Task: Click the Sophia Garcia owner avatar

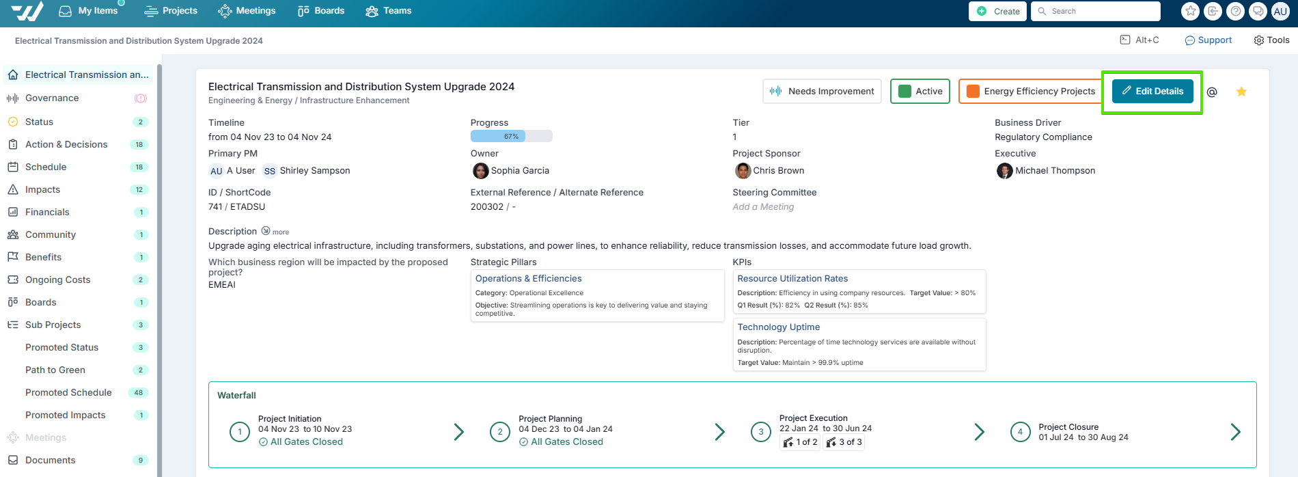Action: coord(480,171)
